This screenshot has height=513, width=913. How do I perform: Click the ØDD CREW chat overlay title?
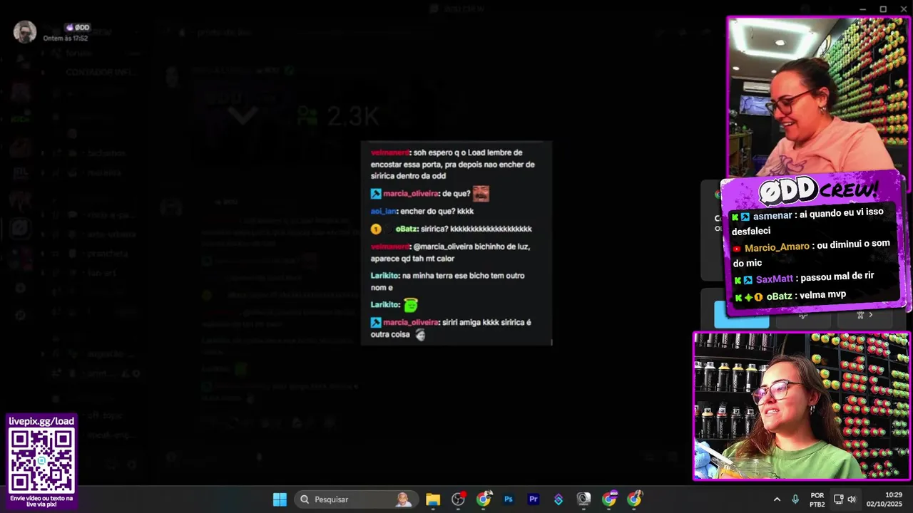click(817, 190)
